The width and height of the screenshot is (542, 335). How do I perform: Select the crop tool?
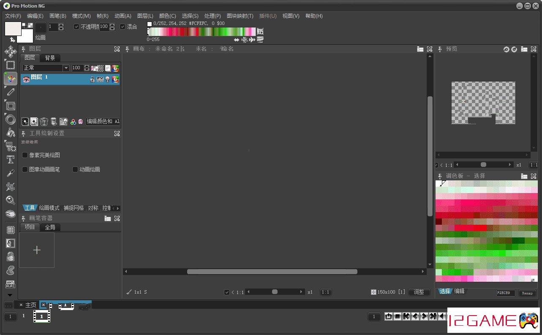pyautogui.click(x=11, y=187)
